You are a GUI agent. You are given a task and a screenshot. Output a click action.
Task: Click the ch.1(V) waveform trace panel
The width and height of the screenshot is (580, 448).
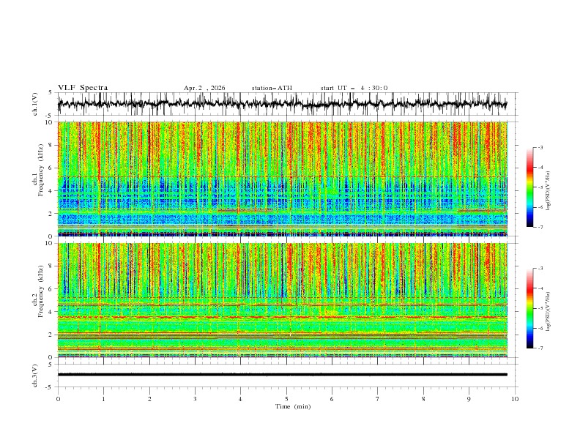point(288,104)
